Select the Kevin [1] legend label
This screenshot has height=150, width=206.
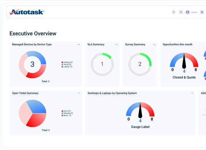(67, 111)
